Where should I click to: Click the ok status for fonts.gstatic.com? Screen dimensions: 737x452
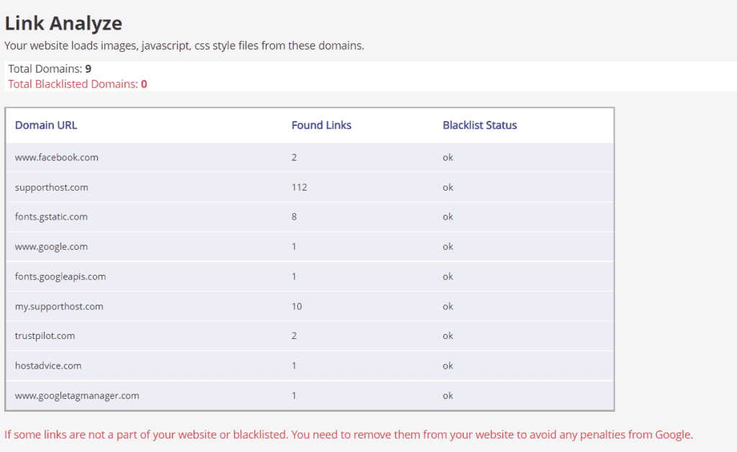(x=448, y=217)
